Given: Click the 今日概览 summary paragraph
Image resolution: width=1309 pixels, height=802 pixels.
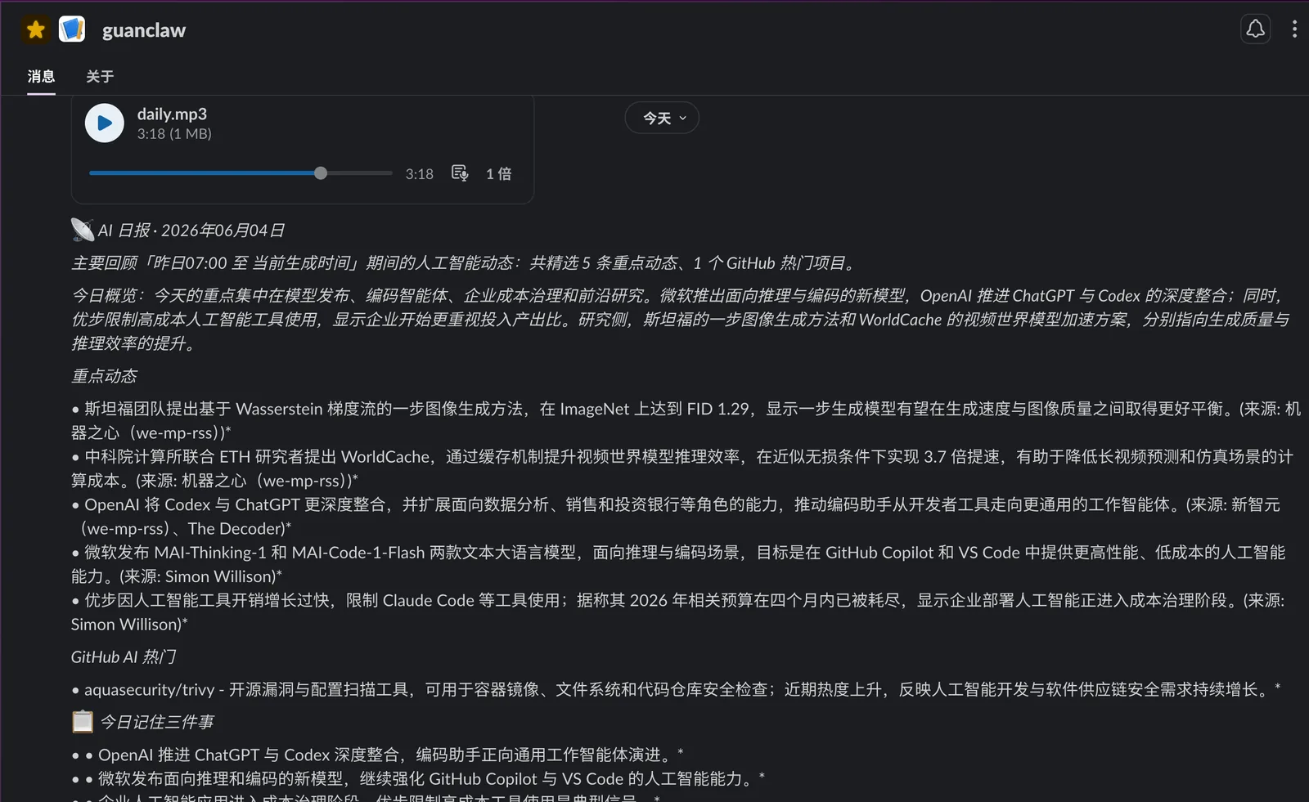Looking at the screenshot, I should coord(681,320).
